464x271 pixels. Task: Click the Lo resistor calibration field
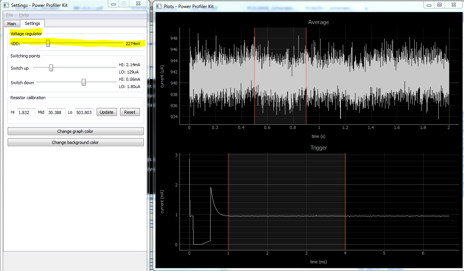[x=84, y=112]
